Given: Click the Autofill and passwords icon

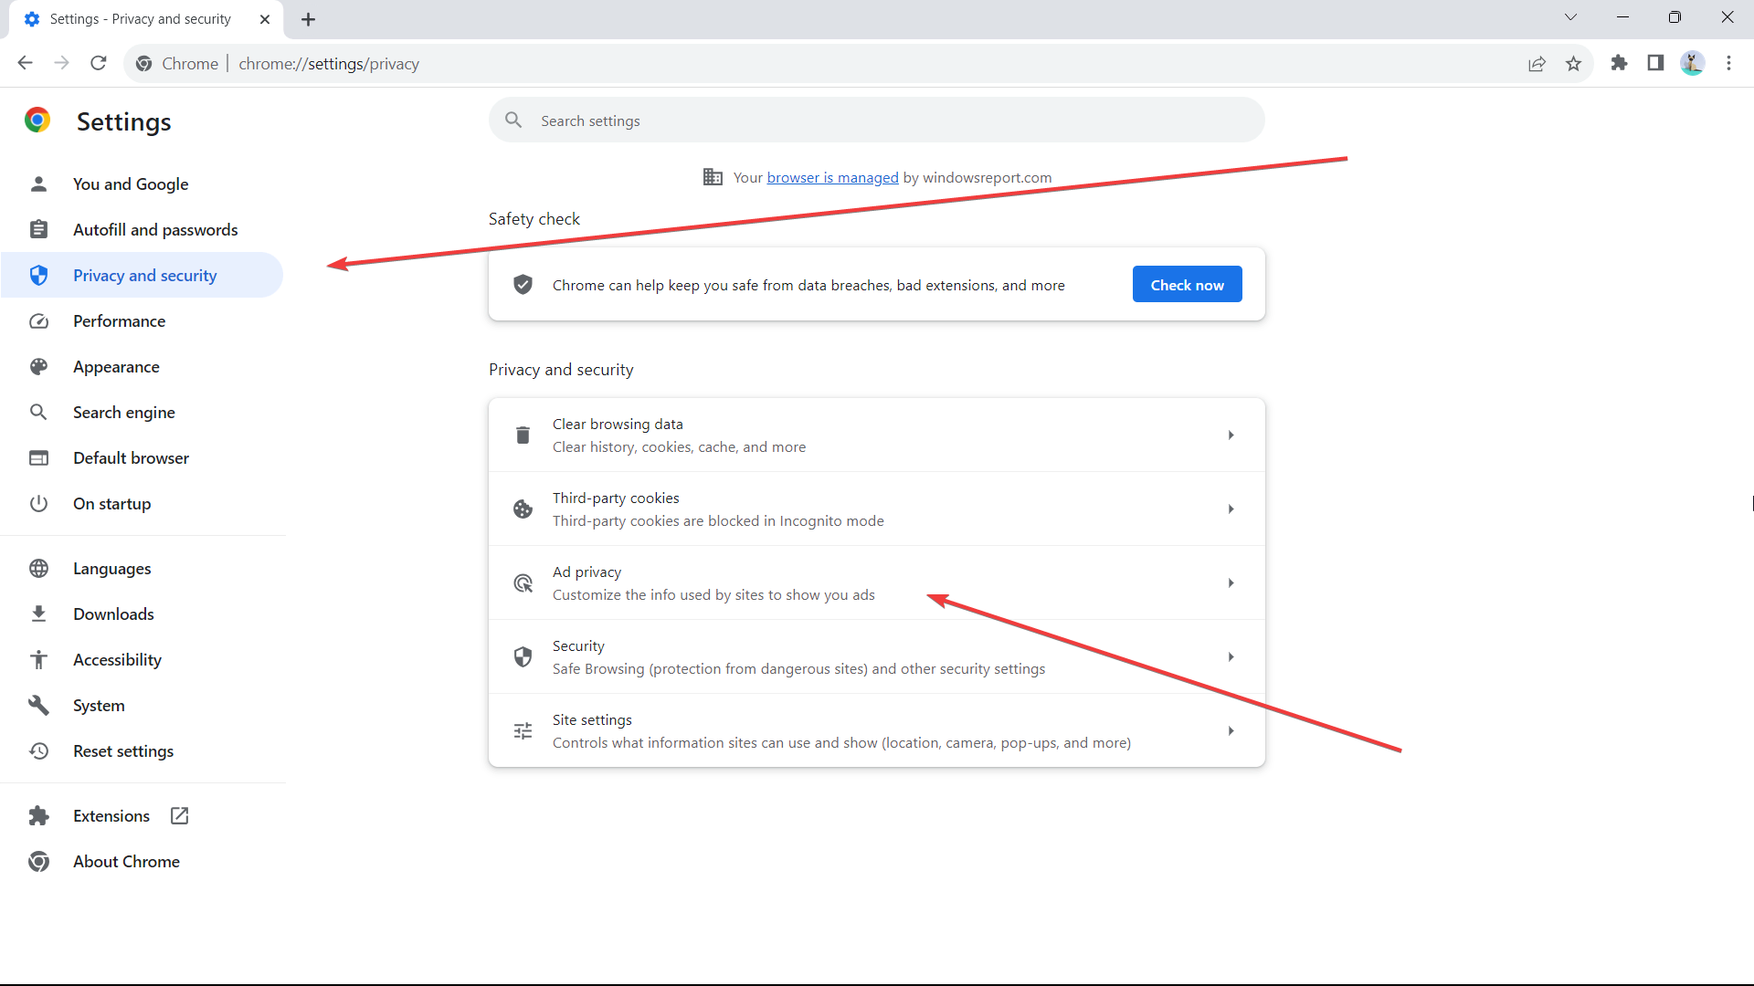Looking at the screenshot, I should tap(38, 229).
